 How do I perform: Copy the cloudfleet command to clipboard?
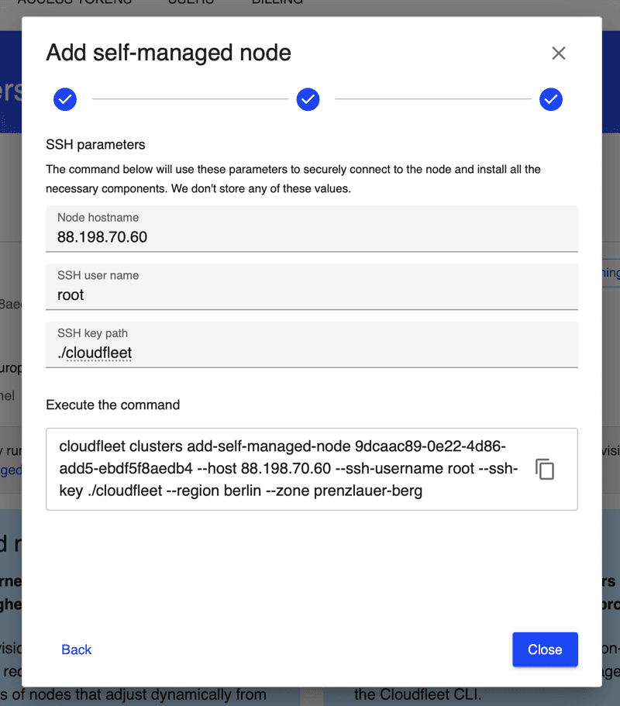click(x=545, y=469)
